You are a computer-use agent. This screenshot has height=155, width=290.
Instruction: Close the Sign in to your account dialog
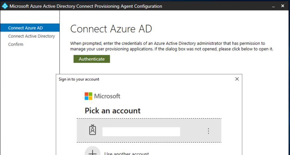(x=237, y=79)
